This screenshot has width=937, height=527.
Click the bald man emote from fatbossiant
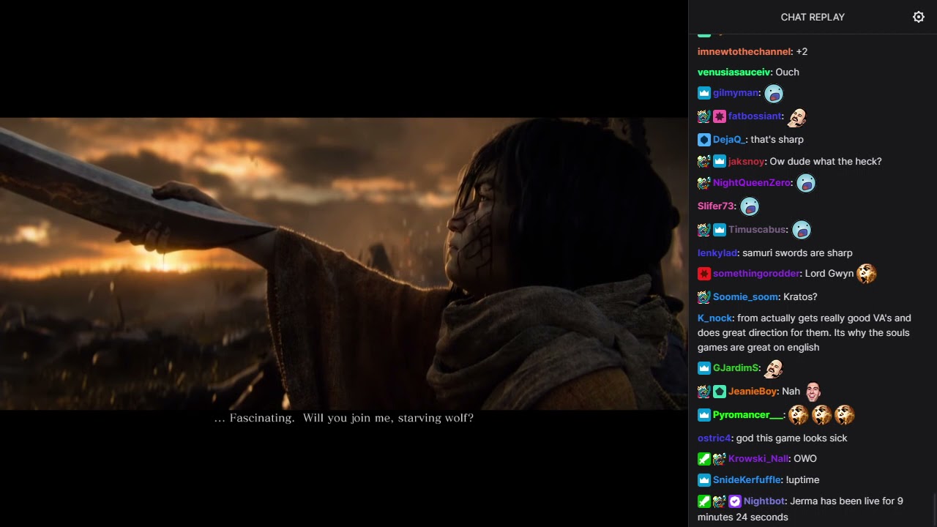pyautogui.click(x=797, y=116)
